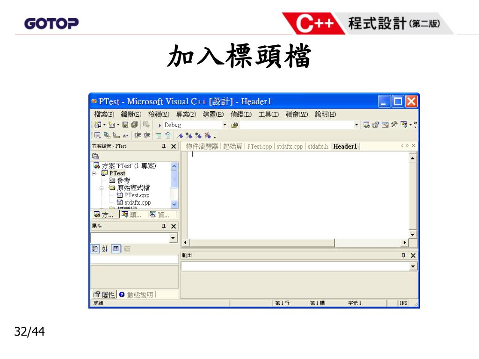Image resolution: width=479 pixels, height=359 pixels.
Task: Open the Find combo box dropdown
Action: pos(356,125)
